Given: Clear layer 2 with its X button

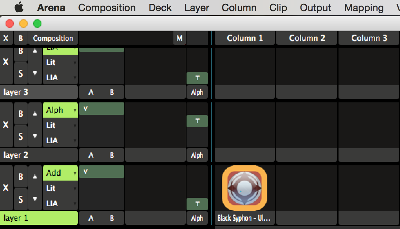Looking at the screenshot, I should click(x=6, y=125).
